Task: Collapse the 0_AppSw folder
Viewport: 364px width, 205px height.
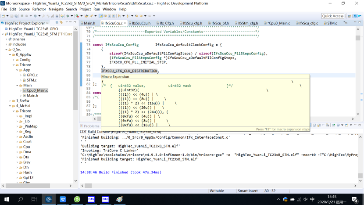Action: pyautogui.click(x=10, y=54)
